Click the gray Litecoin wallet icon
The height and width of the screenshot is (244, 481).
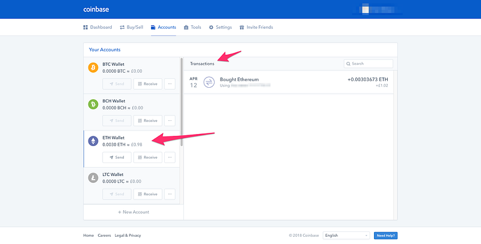(93, 178)
